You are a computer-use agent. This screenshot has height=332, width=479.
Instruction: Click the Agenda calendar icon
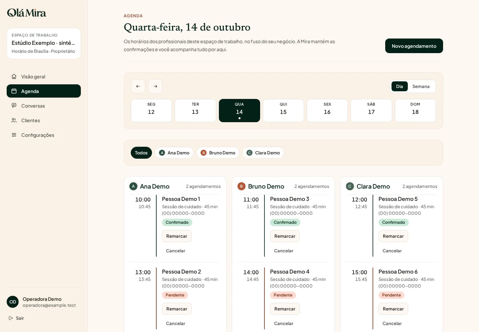[x=14, y=91]
